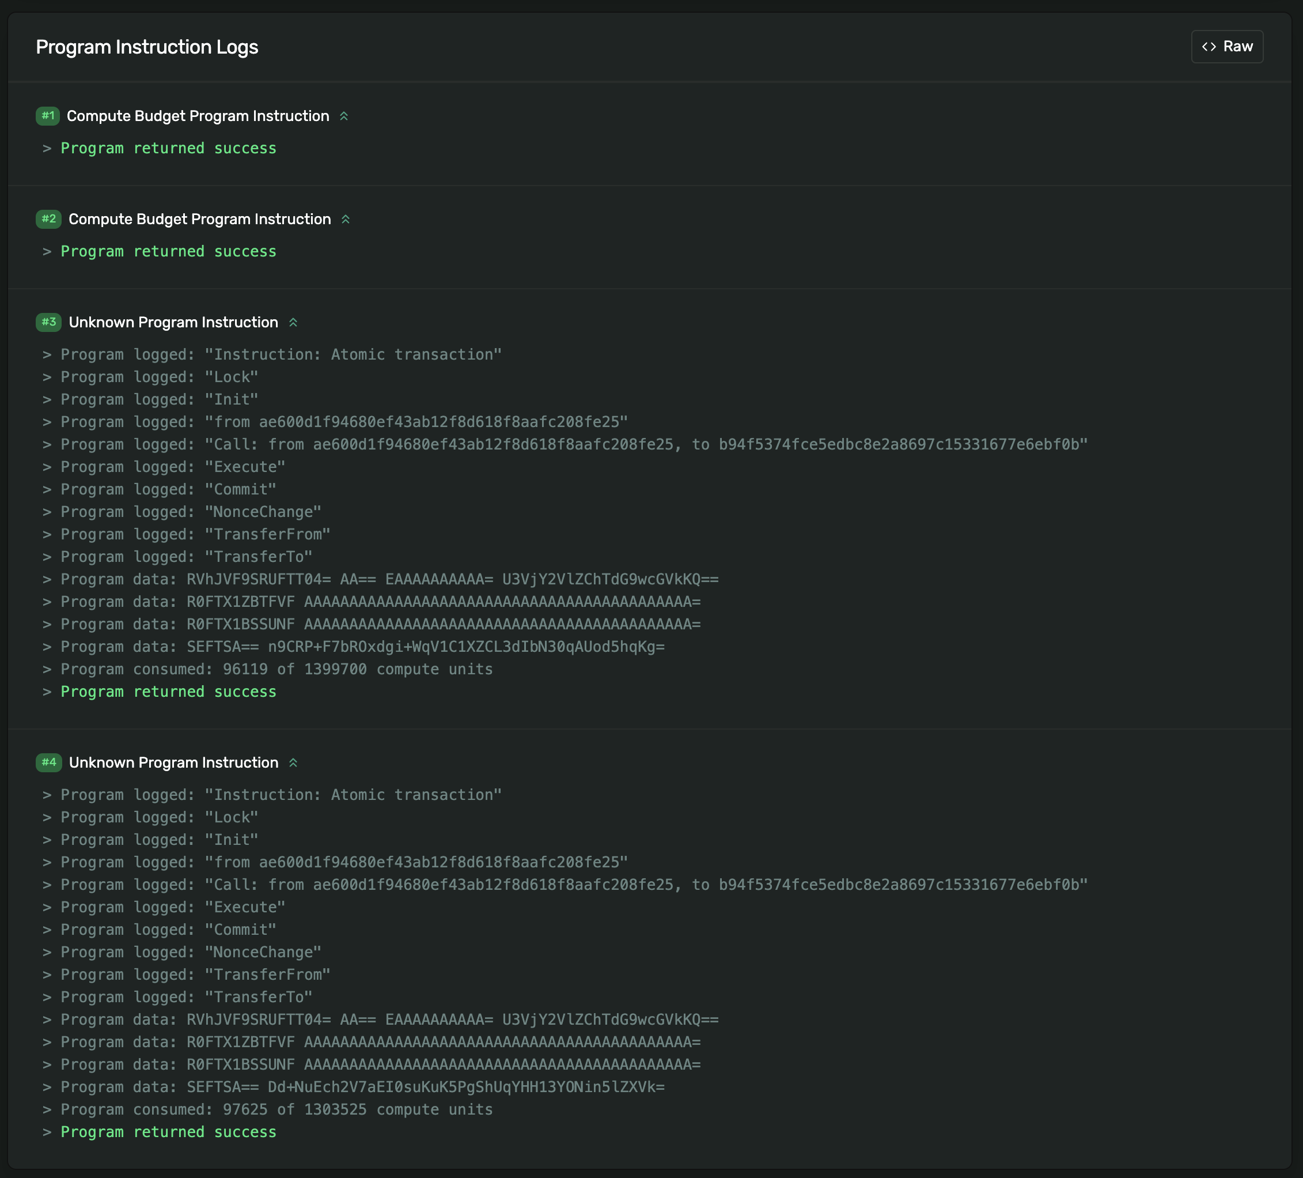Click the #3 instruction badge

(48, 322)
